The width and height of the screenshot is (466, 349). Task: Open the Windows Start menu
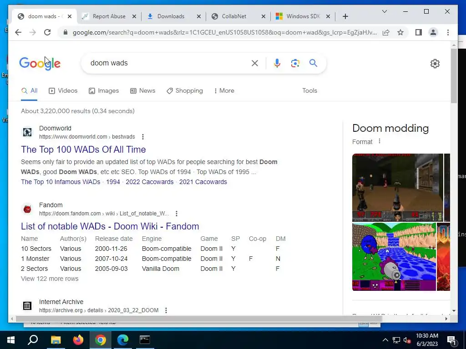click(x=11, y=340)
